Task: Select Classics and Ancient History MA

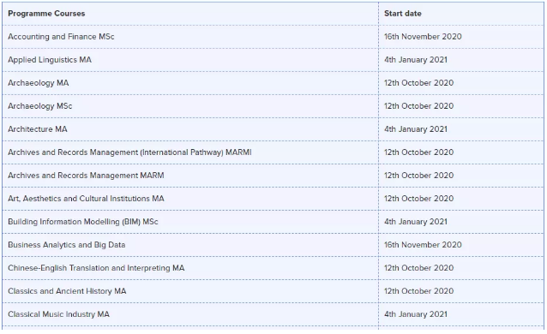Action: (x=67, y=291)
